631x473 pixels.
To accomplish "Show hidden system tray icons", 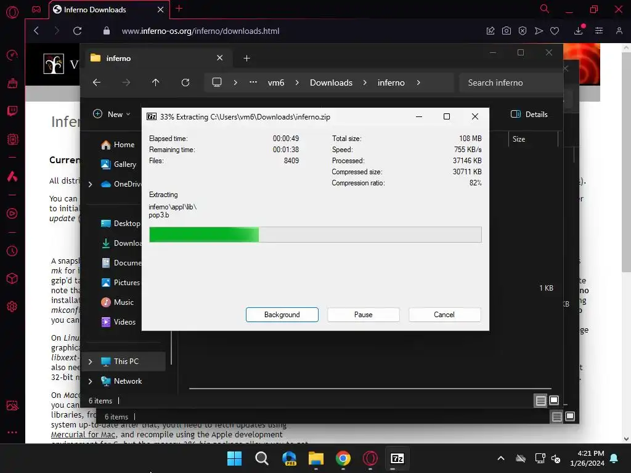I will pos(500,458).
